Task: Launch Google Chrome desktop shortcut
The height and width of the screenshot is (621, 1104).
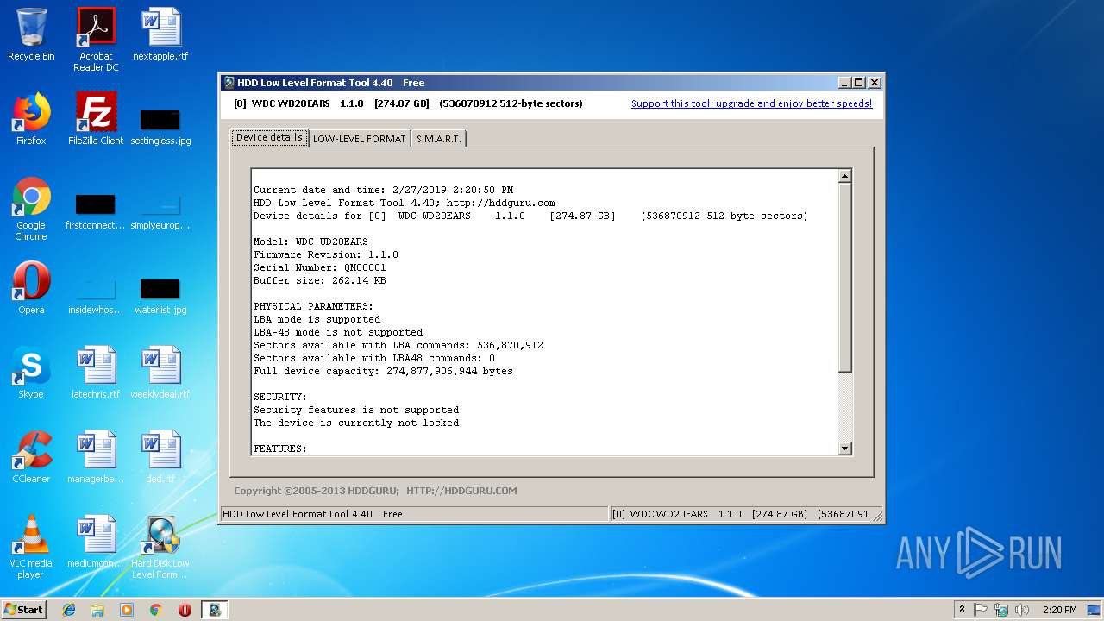Action: point(31,210)
